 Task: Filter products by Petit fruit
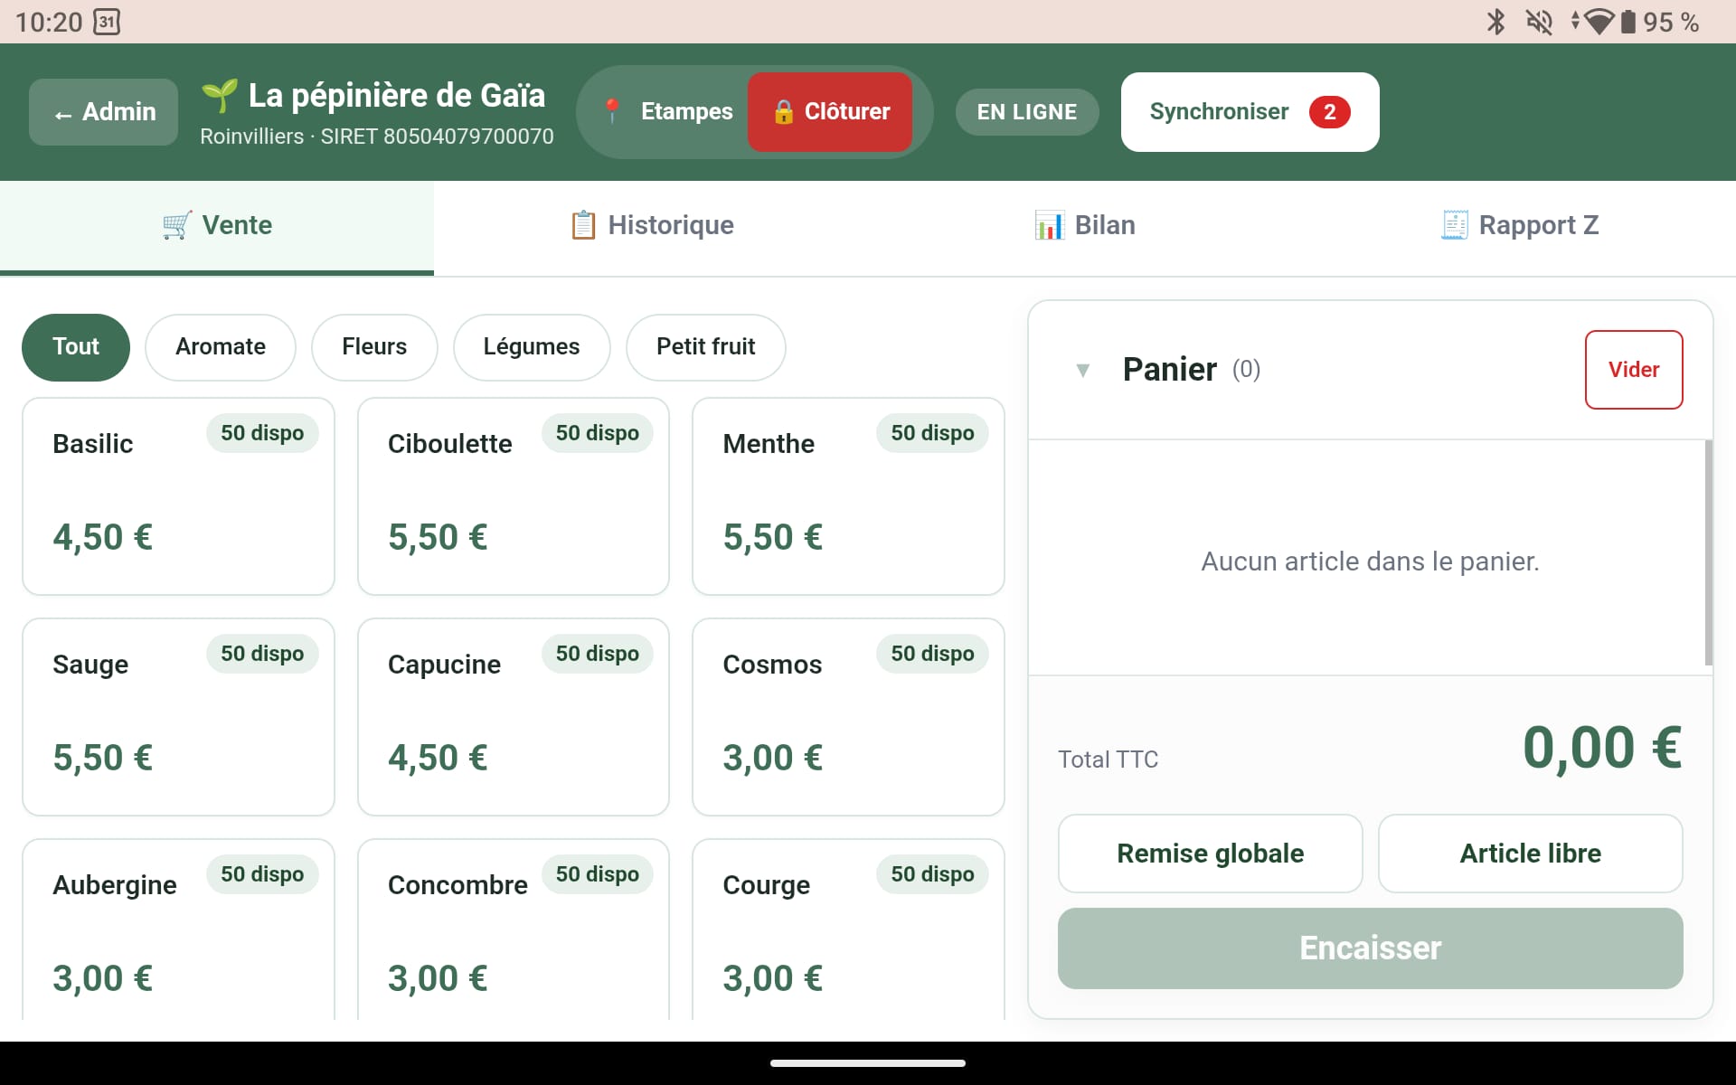click(x=705, y=347)
